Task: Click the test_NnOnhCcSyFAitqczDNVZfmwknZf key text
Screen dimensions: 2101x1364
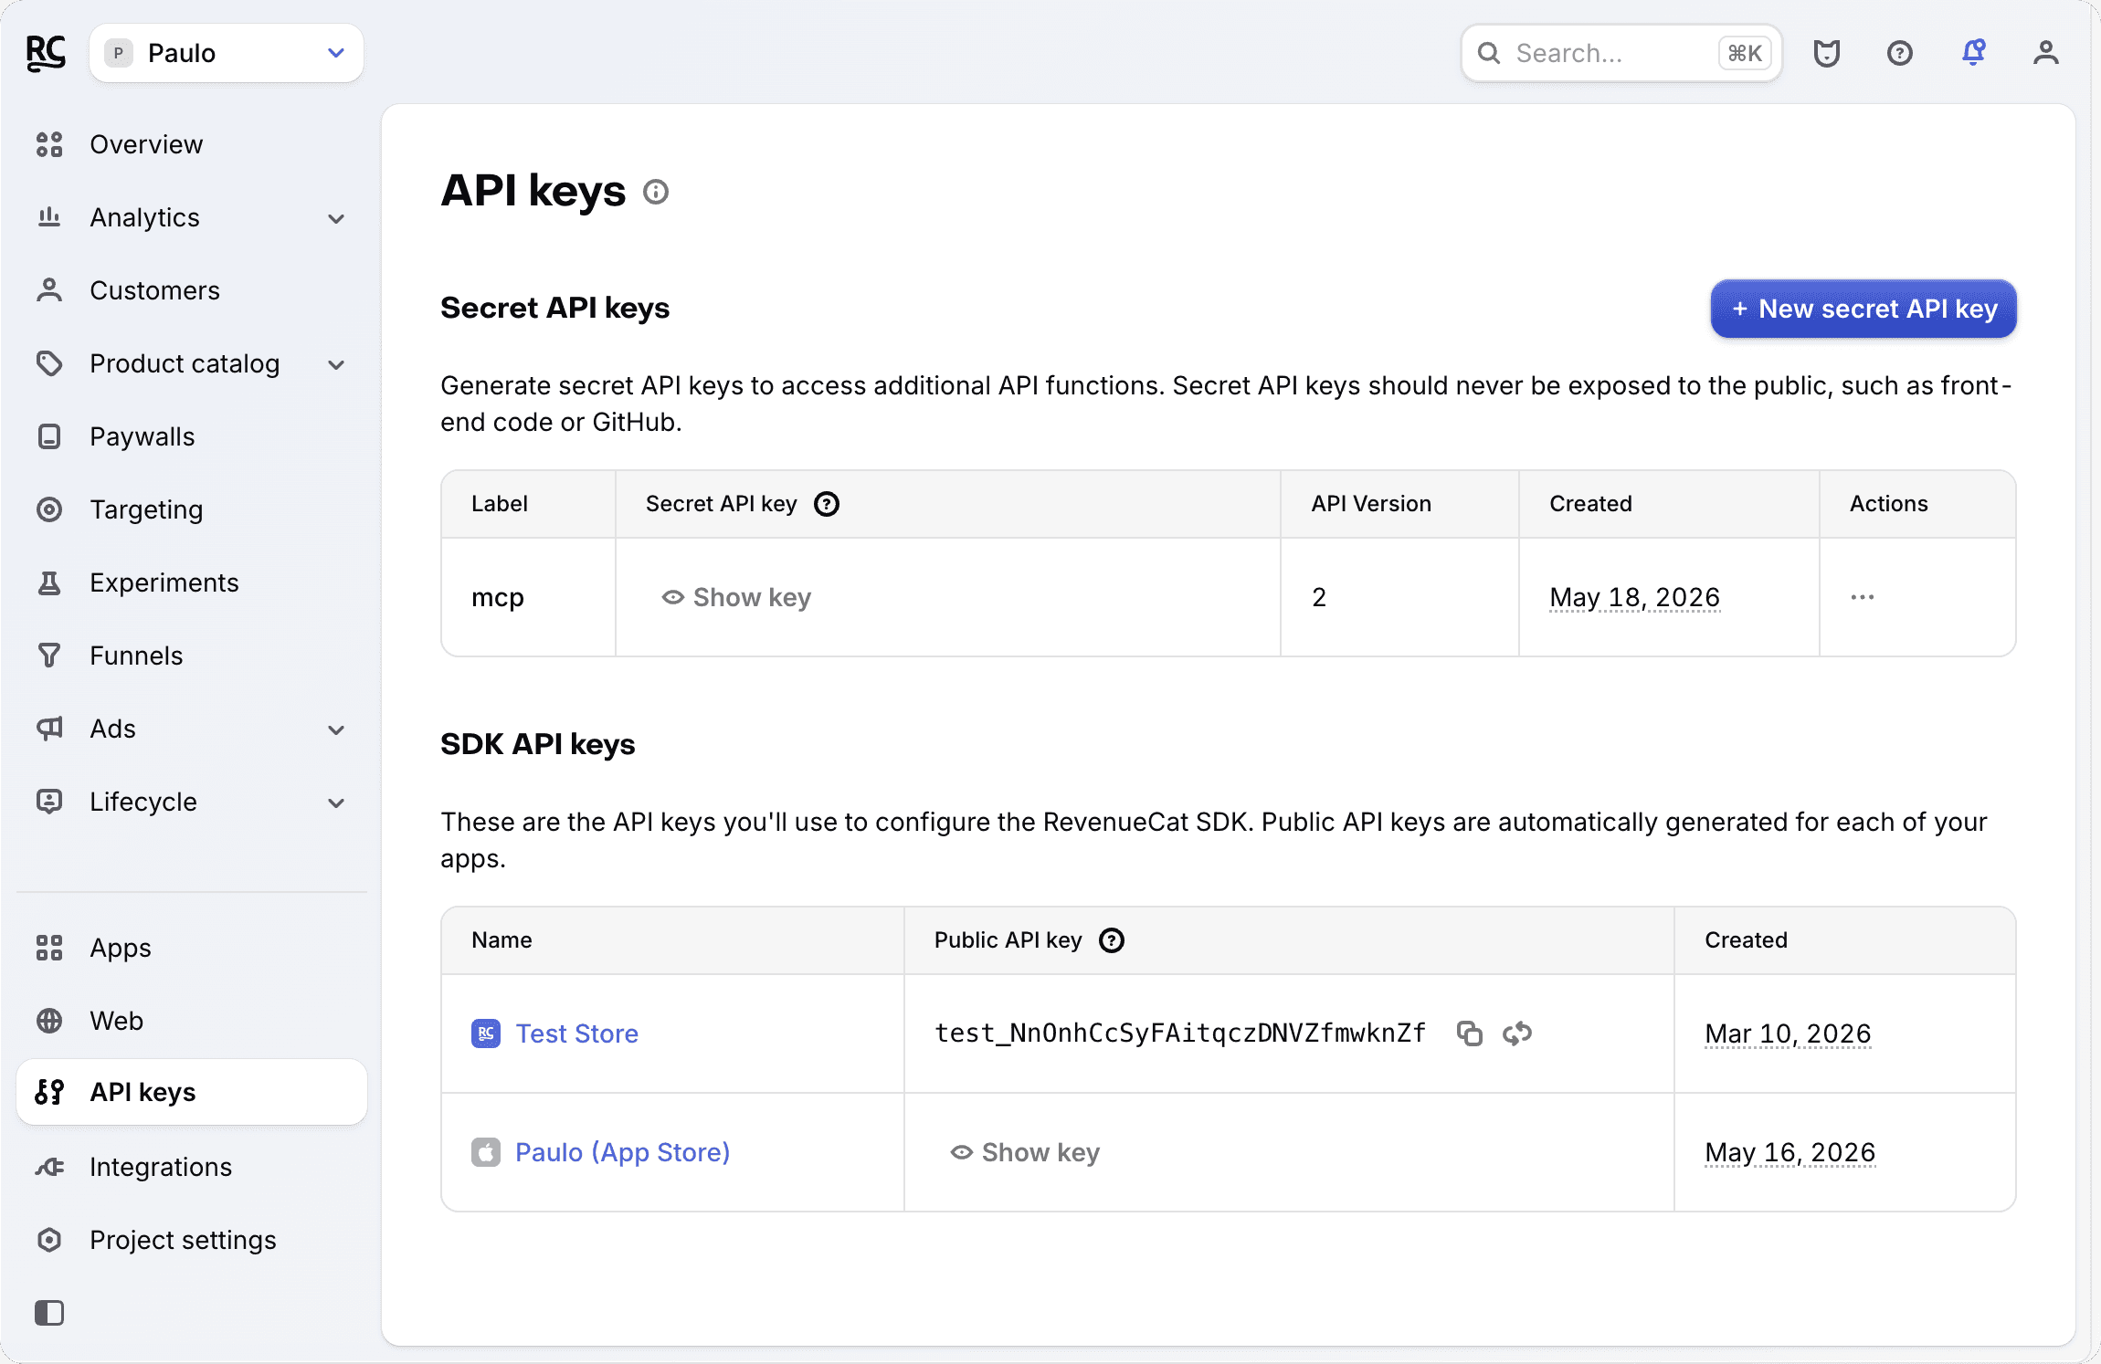Action: pyautogui.click(x=1180, y=1033)
